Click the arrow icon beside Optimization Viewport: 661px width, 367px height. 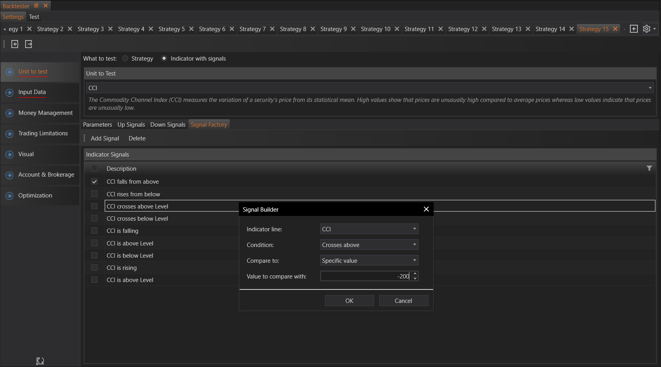10,196
